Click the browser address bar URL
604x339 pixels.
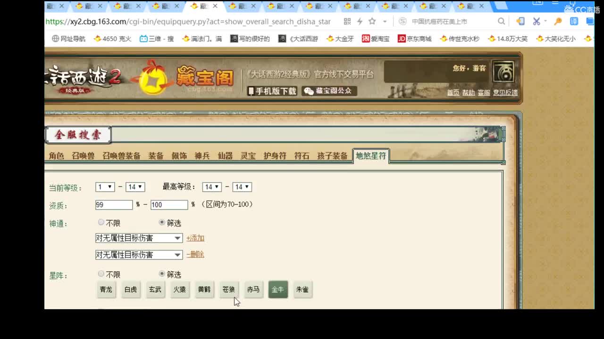[x=188, y=22]
